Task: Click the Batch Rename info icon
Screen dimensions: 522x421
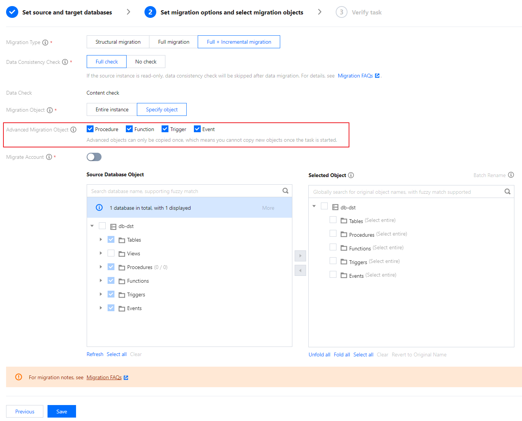Action: tap(511, 175)
